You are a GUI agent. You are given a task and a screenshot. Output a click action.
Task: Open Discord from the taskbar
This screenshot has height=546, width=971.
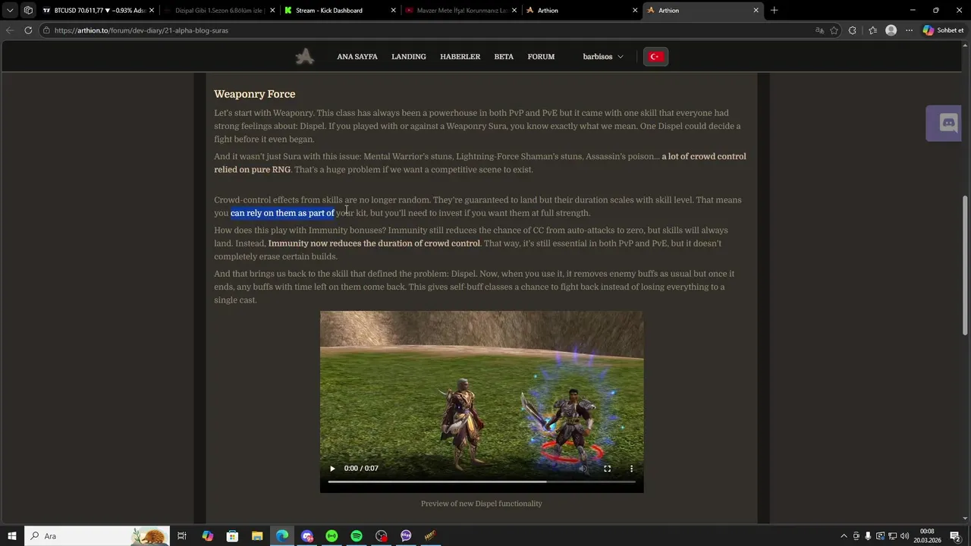[x=306, y=536]
